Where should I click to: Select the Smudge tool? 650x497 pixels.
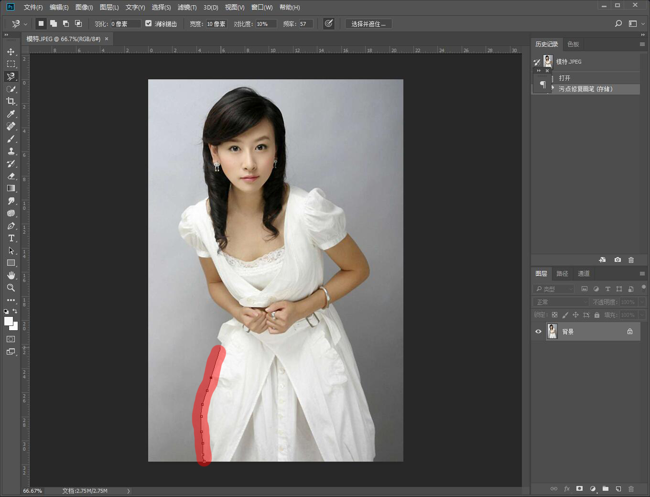pos(11,201)
